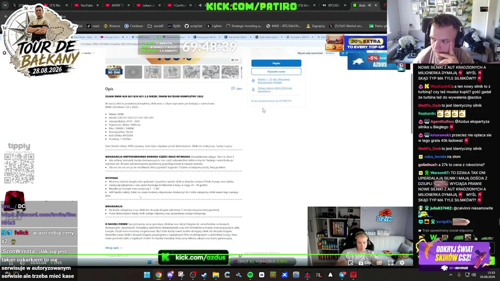Click the chat username zaba_borek
The width and height of the screenshot is (500, 281).
pyautogui.click(x=435, y=157)
